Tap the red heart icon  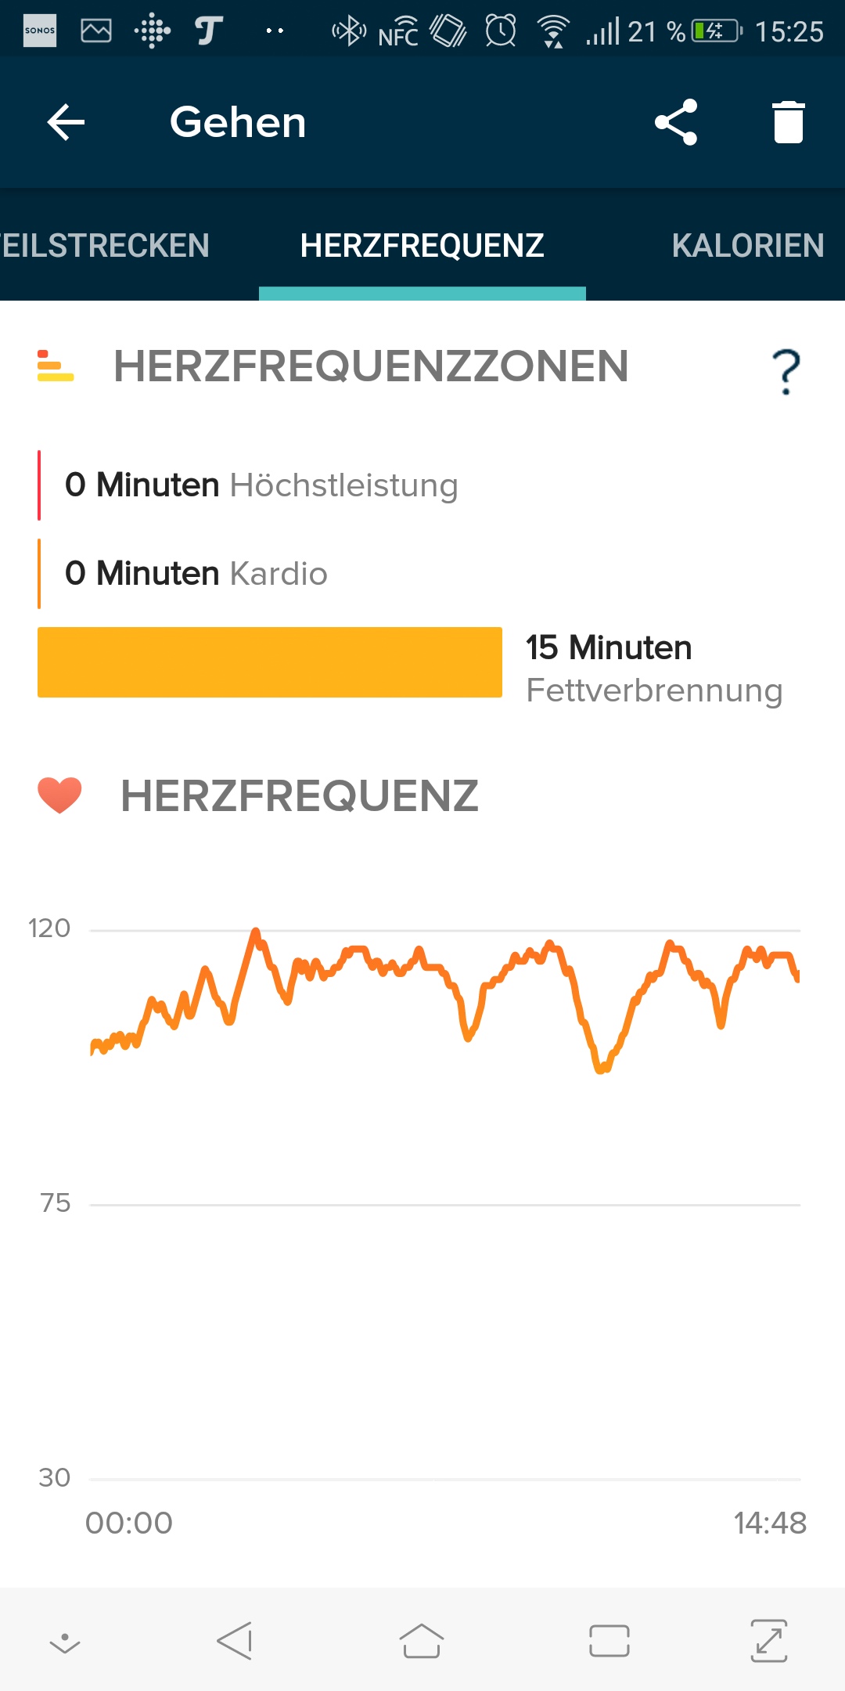click(59, 795)
